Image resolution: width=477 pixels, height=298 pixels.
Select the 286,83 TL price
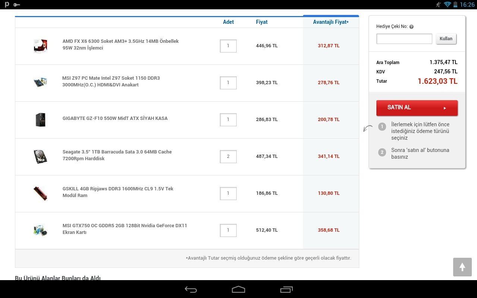pyautogui.click(x=267, y=120)
